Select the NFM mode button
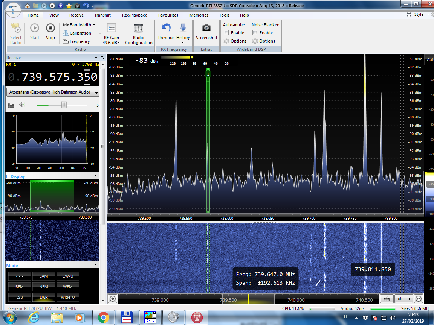Viewport: 434px width, 325px height. [x=44, y=287]
